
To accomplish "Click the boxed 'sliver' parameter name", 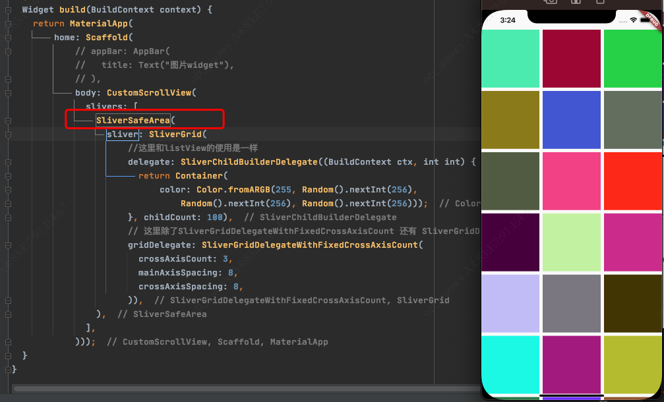I will tap(123, 134).
